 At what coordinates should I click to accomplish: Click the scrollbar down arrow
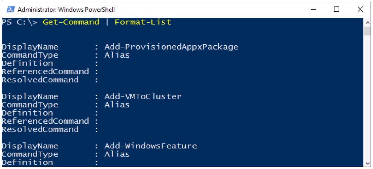367,163
